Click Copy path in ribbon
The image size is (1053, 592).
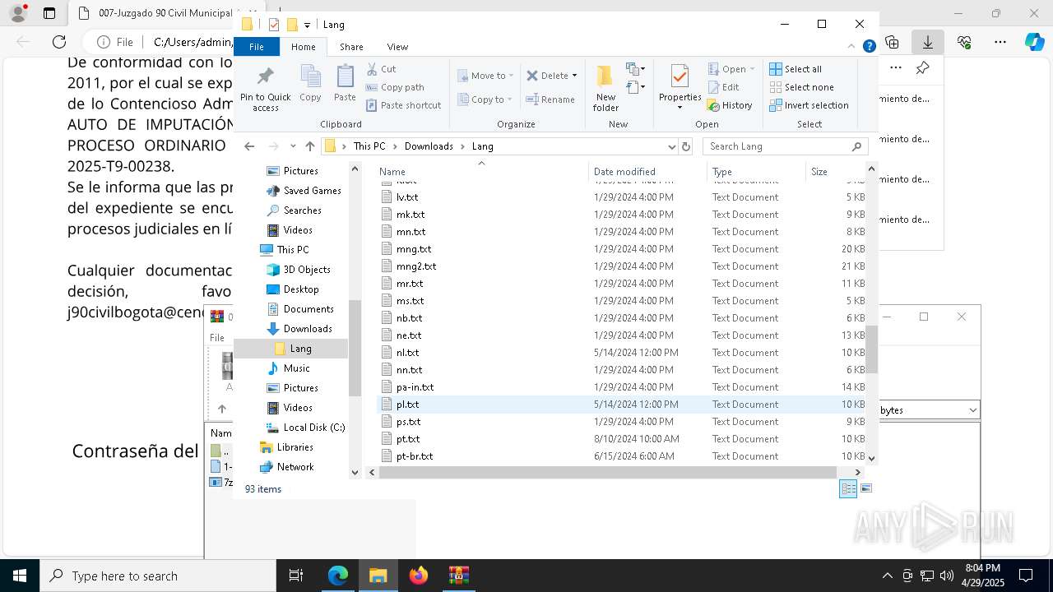[395, 87]
